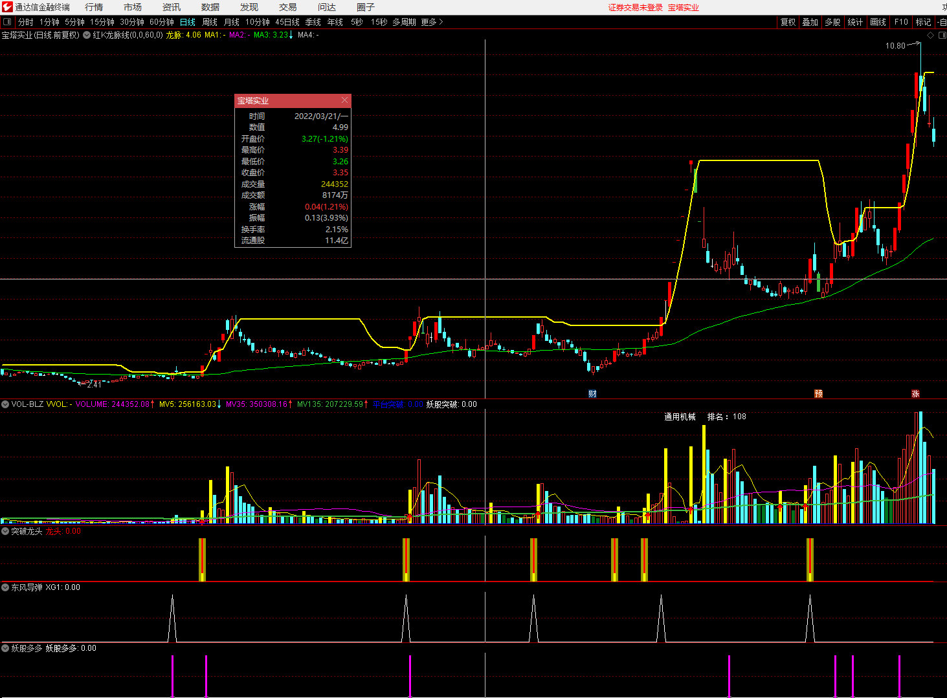Switch to the 5分钟 period
Image resolution: width=947 pixels, height=698 pixels.
(x=74, y=22)
